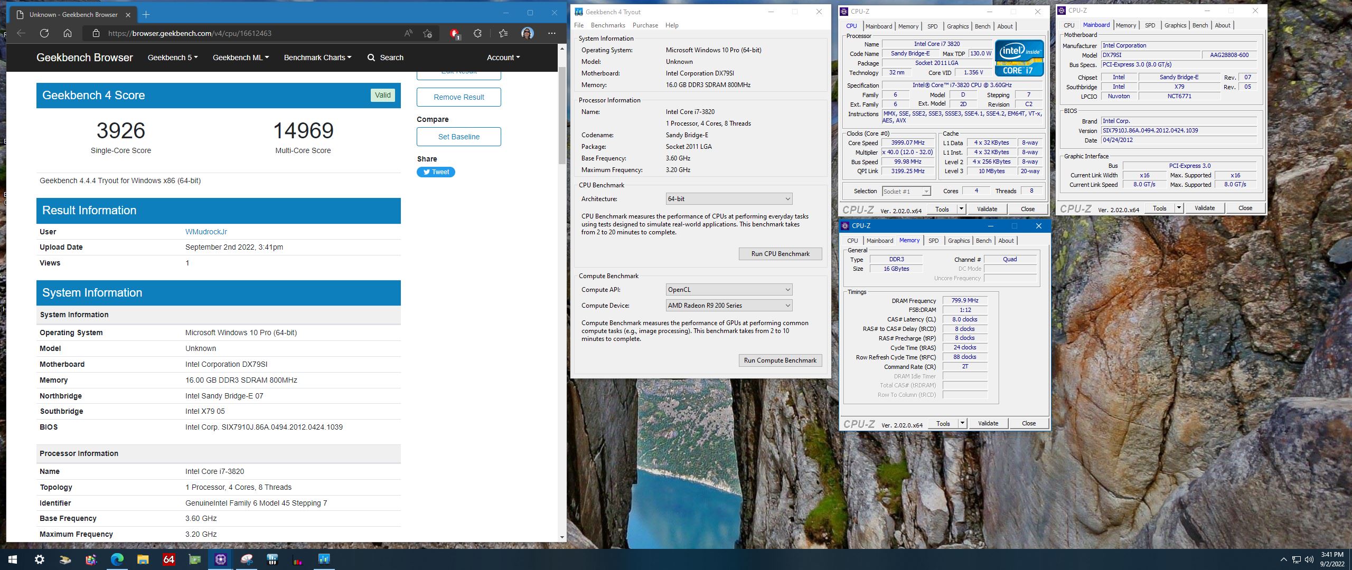The height and width of the screenshot is (570, 1352).
Task: Click the browser address bar URL
Action: click(190, 33)
